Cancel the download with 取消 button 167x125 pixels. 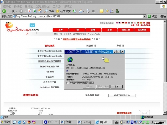(x=117, y=86)
